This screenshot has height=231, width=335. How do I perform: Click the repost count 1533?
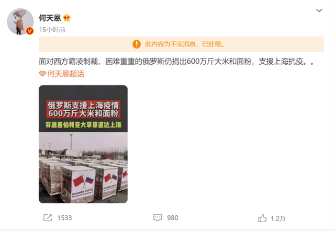point(64,218)
